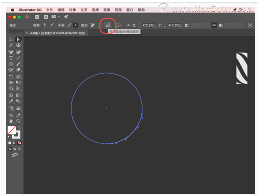Select the Selection tool (outlined arrow)
Screen dimensions: 258x196
pyautogui.click(x=11, y=39)
